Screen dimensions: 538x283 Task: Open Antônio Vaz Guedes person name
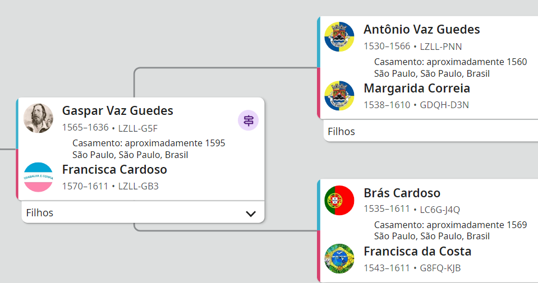pos(421,30)
